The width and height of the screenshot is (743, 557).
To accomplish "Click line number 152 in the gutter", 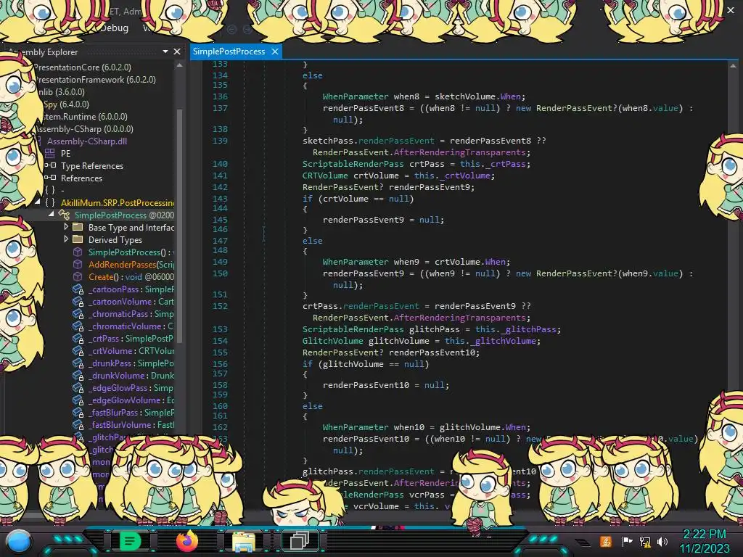I will [x=220, y=306].
